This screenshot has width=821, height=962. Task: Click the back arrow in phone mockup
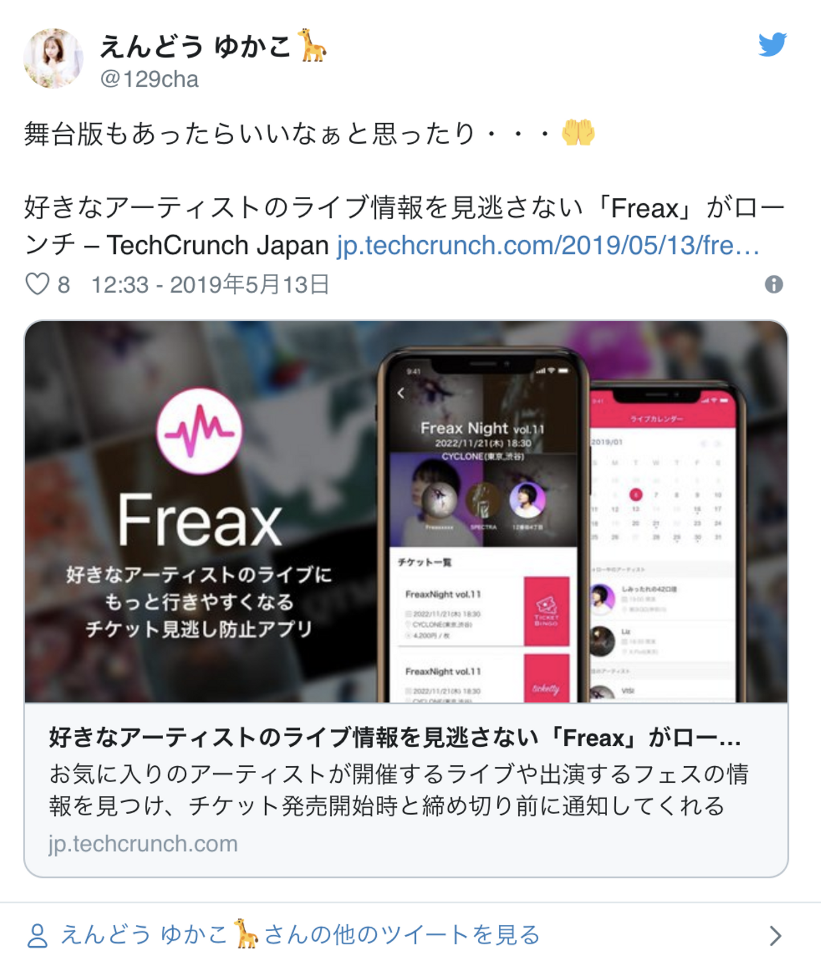[x=401, y=393]
